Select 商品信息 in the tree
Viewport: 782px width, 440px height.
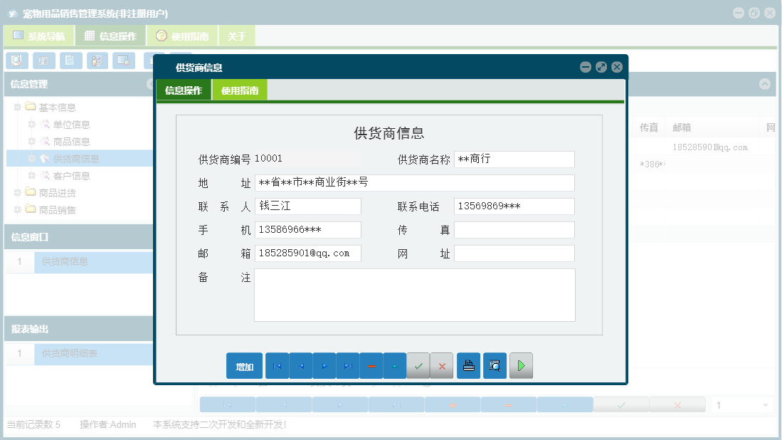click(x=71, y=142)
